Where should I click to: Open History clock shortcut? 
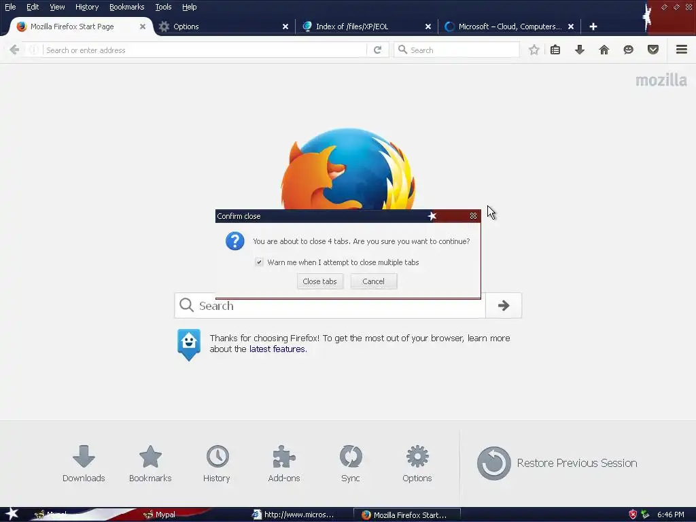(x=217, y=464)
